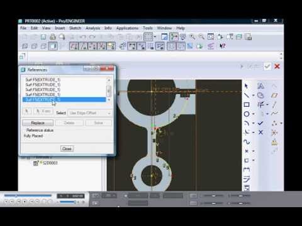This screenshot has width=302, height=226.
Task: Select the Dimension tool in sketcher toolbar
Action: click(x=247, y=169)
